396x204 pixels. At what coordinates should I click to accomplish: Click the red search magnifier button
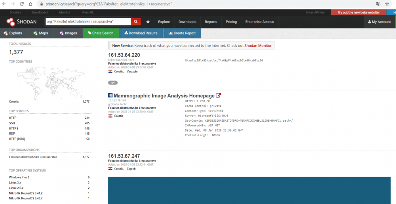point(136,22)
